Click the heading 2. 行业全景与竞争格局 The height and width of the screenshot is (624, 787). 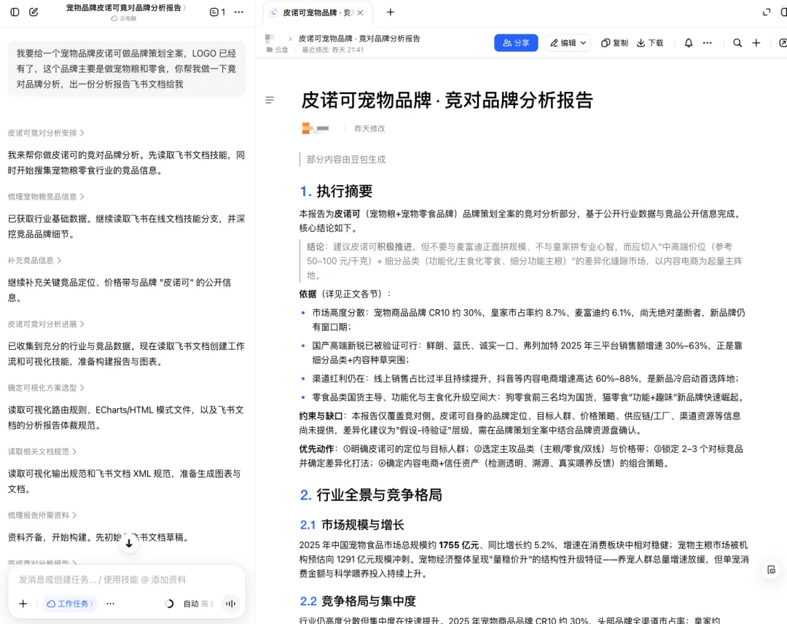point(371,495)
